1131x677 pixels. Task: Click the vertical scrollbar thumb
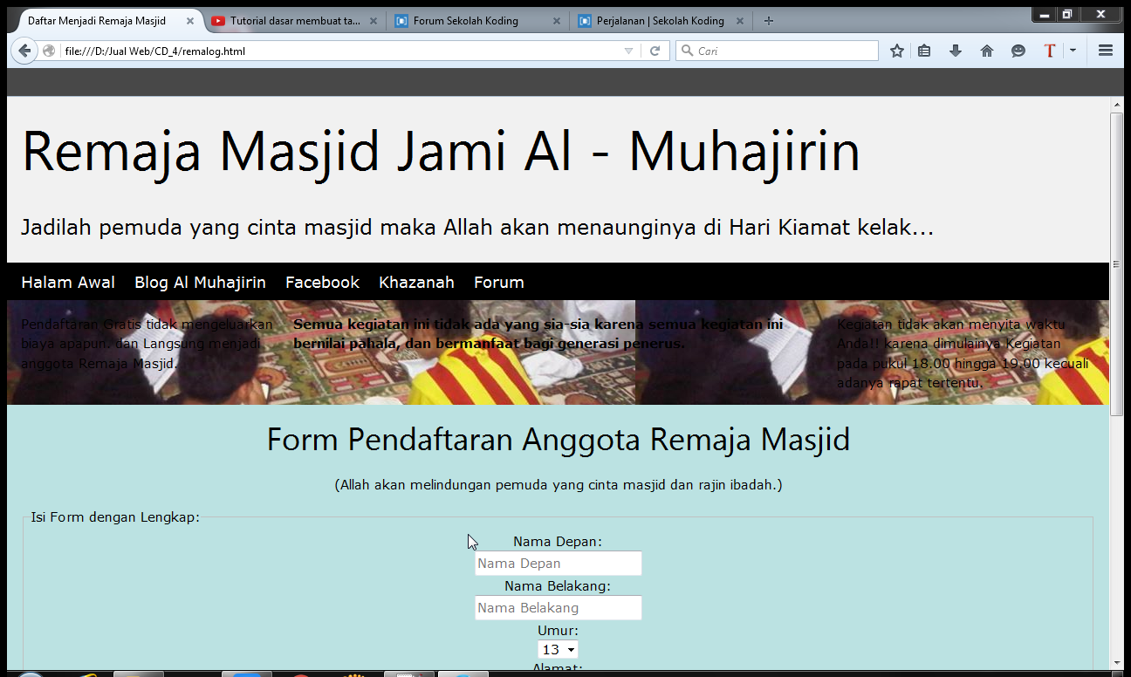(x=1116, y=264)
